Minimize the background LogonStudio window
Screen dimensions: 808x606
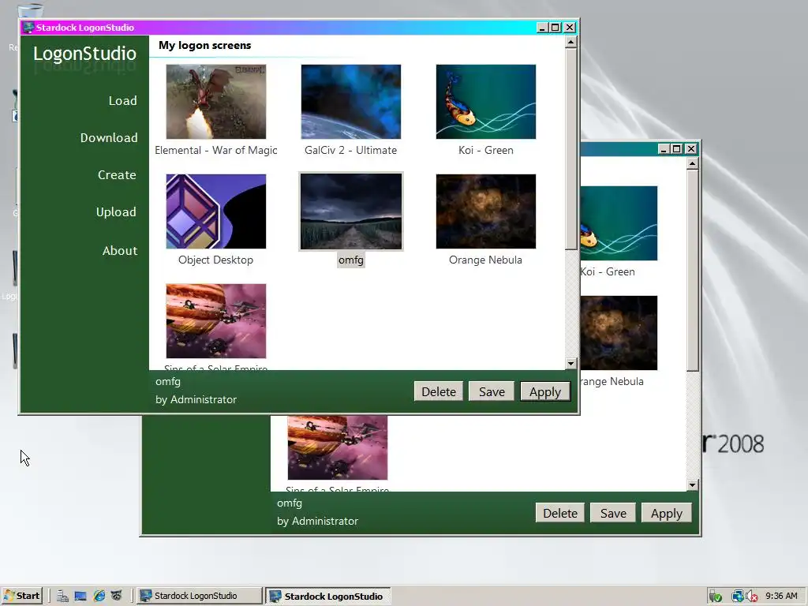click(x=664, y=149)
